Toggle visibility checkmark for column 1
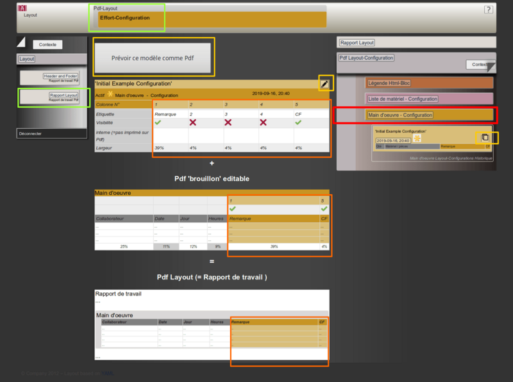 [158, 122]
